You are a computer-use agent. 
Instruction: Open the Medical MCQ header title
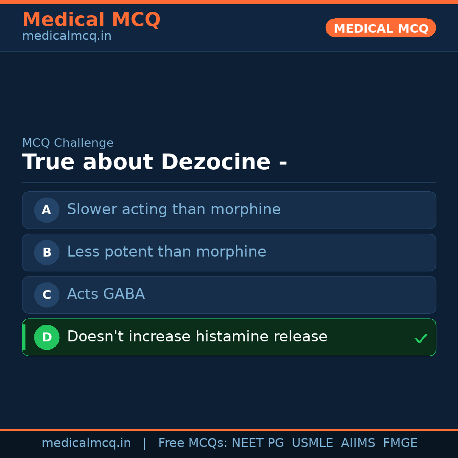point(91,20)
